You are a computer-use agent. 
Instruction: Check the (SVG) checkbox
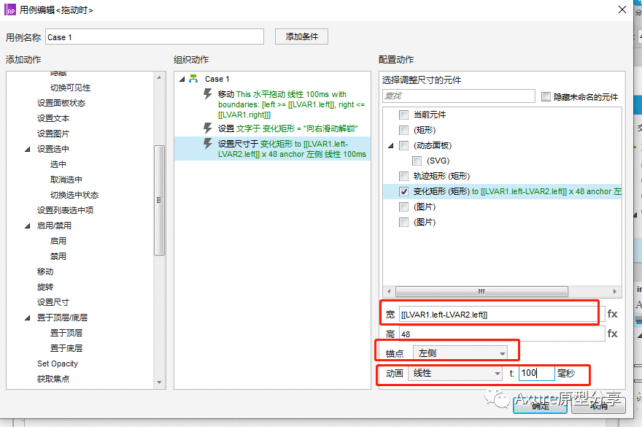(x=417, y=161)
